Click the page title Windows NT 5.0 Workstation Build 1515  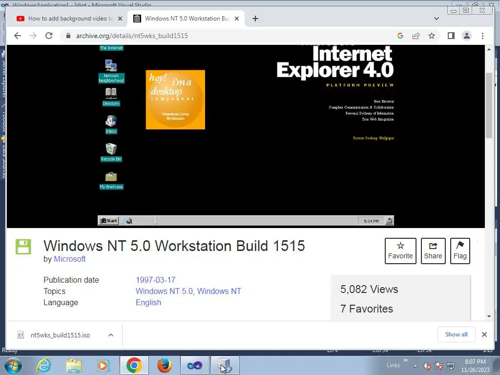coord(174,246)
